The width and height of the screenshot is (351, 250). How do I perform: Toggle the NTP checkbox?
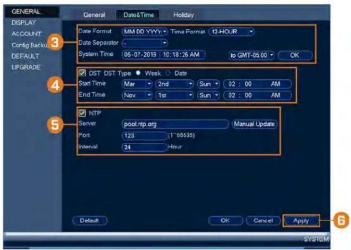(x=82, y=113)
